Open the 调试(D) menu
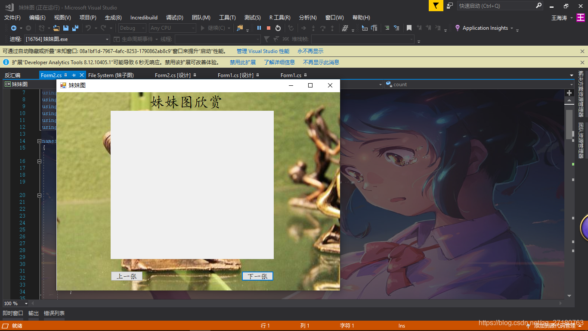The height and width of the screenshot is (331, 588). pos(175,18)
